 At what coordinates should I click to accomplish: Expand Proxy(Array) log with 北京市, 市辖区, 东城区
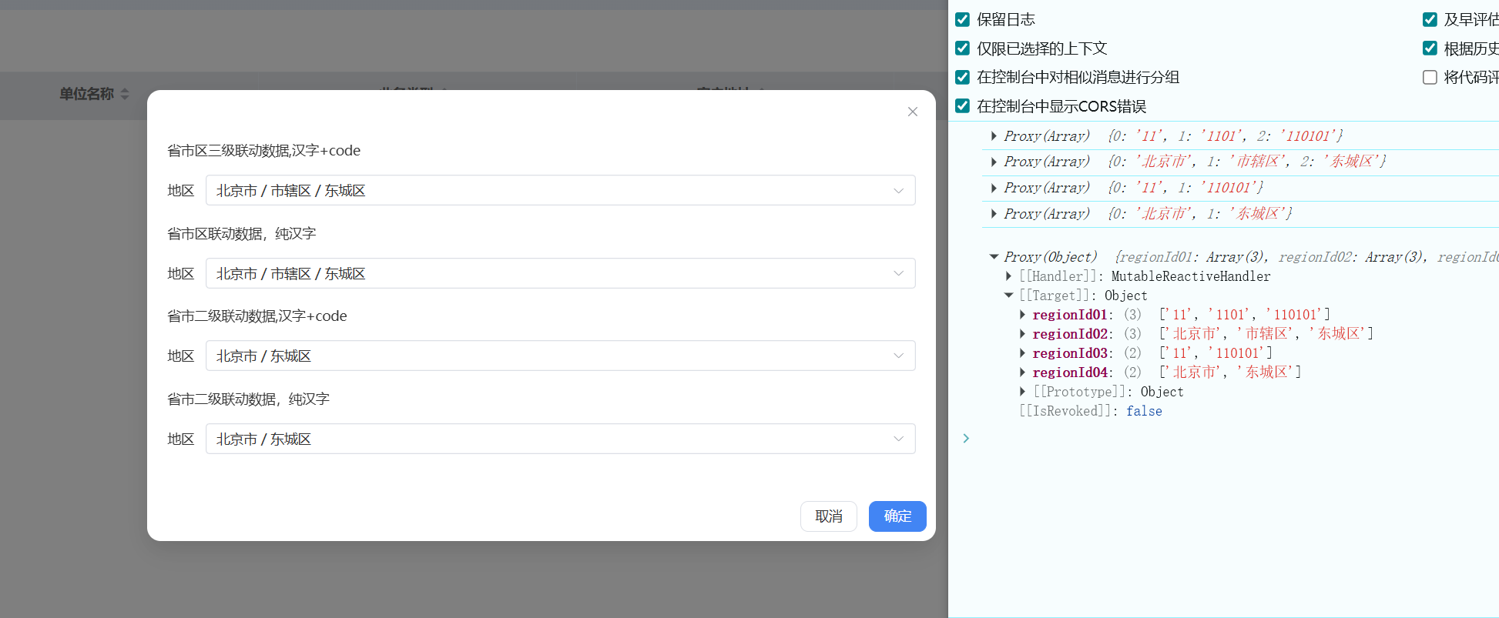click(x=994, y=162)
